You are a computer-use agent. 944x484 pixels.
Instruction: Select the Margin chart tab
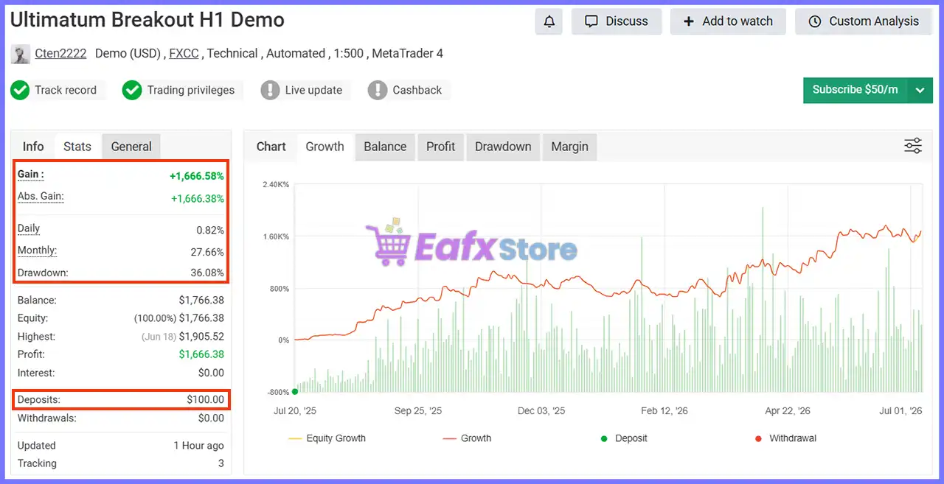point(570,147)
